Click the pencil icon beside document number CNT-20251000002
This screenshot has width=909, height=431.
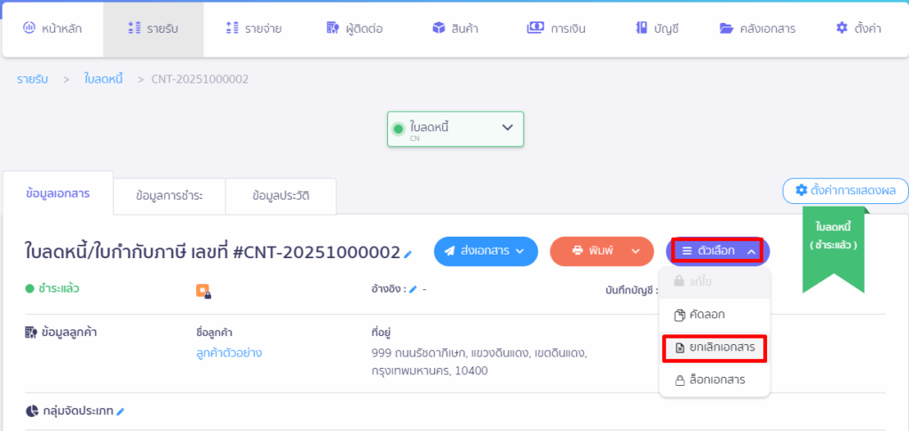click(x=408, y=254)
